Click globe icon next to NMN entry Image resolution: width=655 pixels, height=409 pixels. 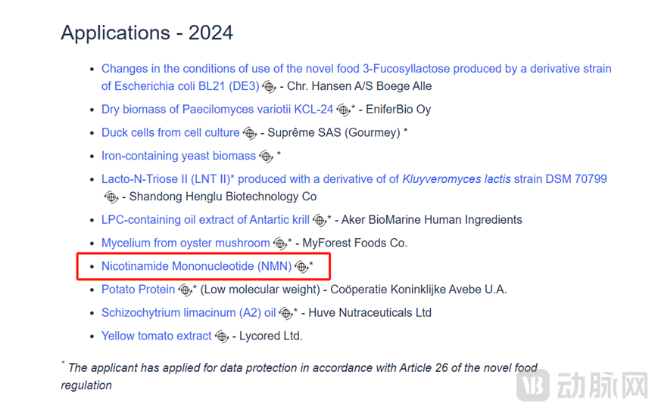pos(301,267)
